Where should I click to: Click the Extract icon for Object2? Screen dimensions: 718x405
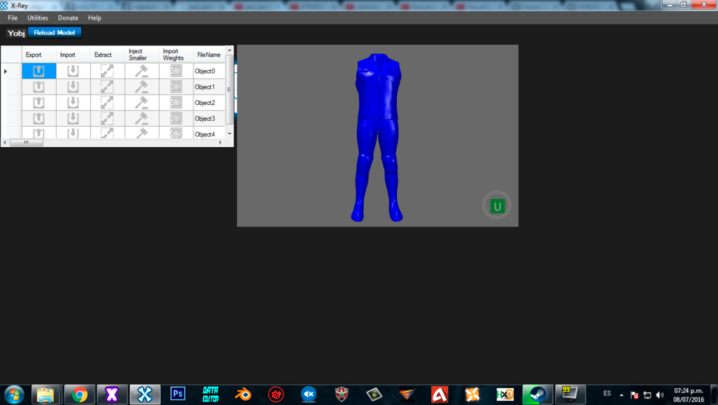click(107, 103)
